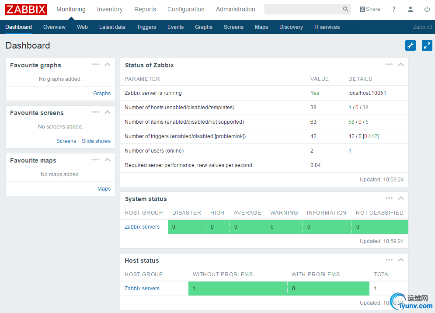Open the user profile icon

pos(410,9)
